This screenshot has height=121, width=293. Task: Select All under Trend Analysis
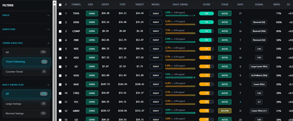[26, 52]
